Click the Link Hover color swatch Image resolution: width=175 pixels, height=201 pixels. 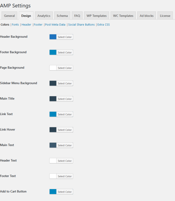[53, 130]
